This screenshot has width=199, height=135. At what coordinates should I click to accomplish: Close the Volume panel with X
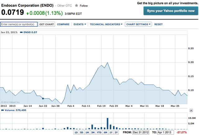pos(191,110)
